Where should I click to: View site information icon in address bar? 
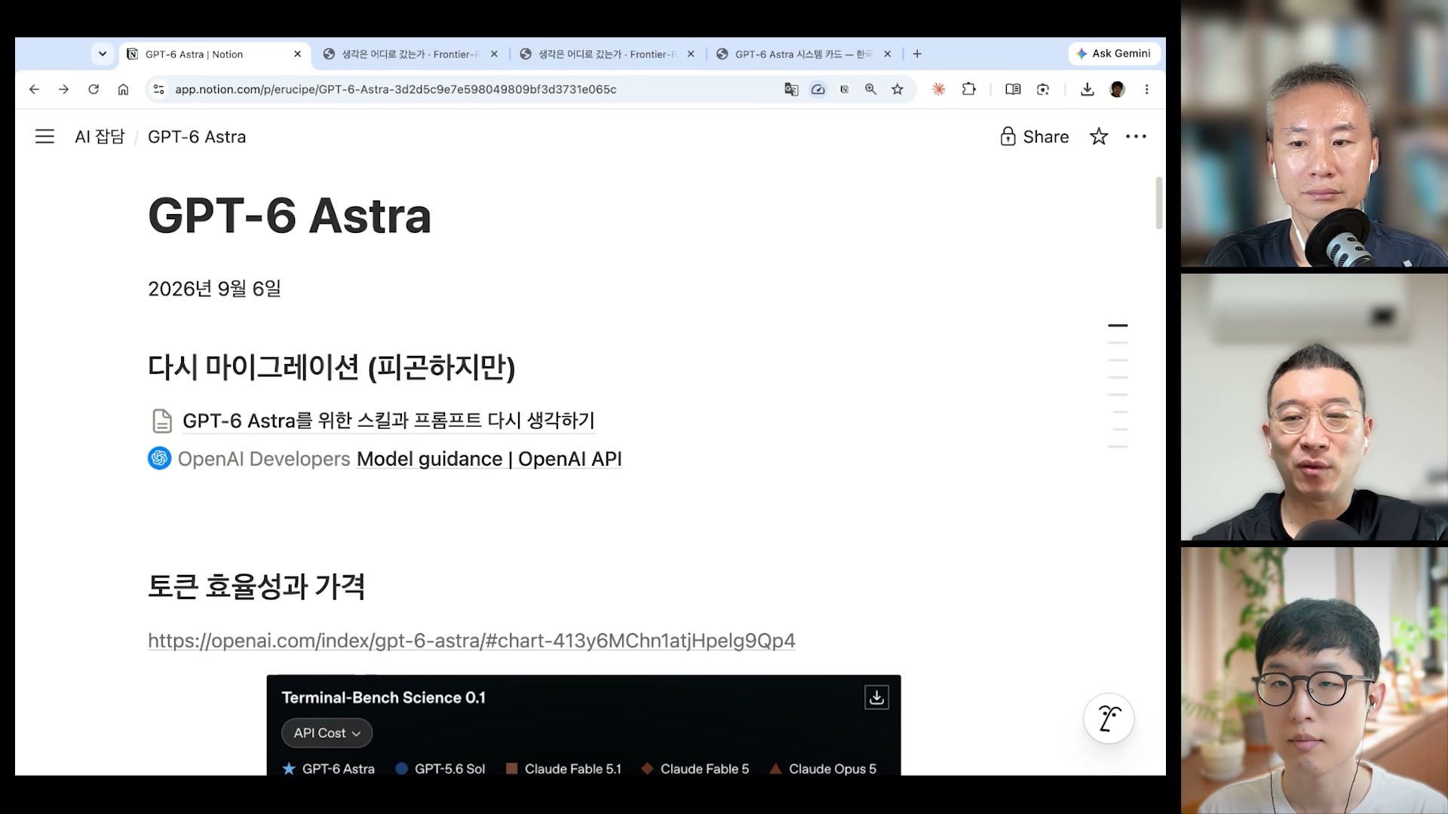158,89
